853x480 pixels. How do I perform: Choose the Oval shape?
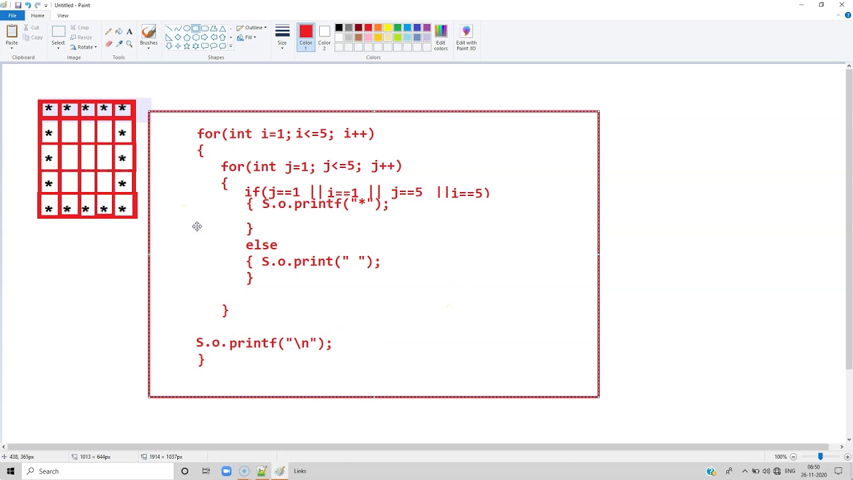click(x=187, y=29)
